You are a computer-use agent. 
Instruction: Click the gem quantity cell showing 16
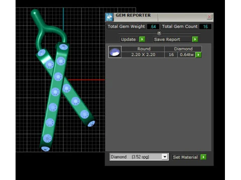point(171,54)
